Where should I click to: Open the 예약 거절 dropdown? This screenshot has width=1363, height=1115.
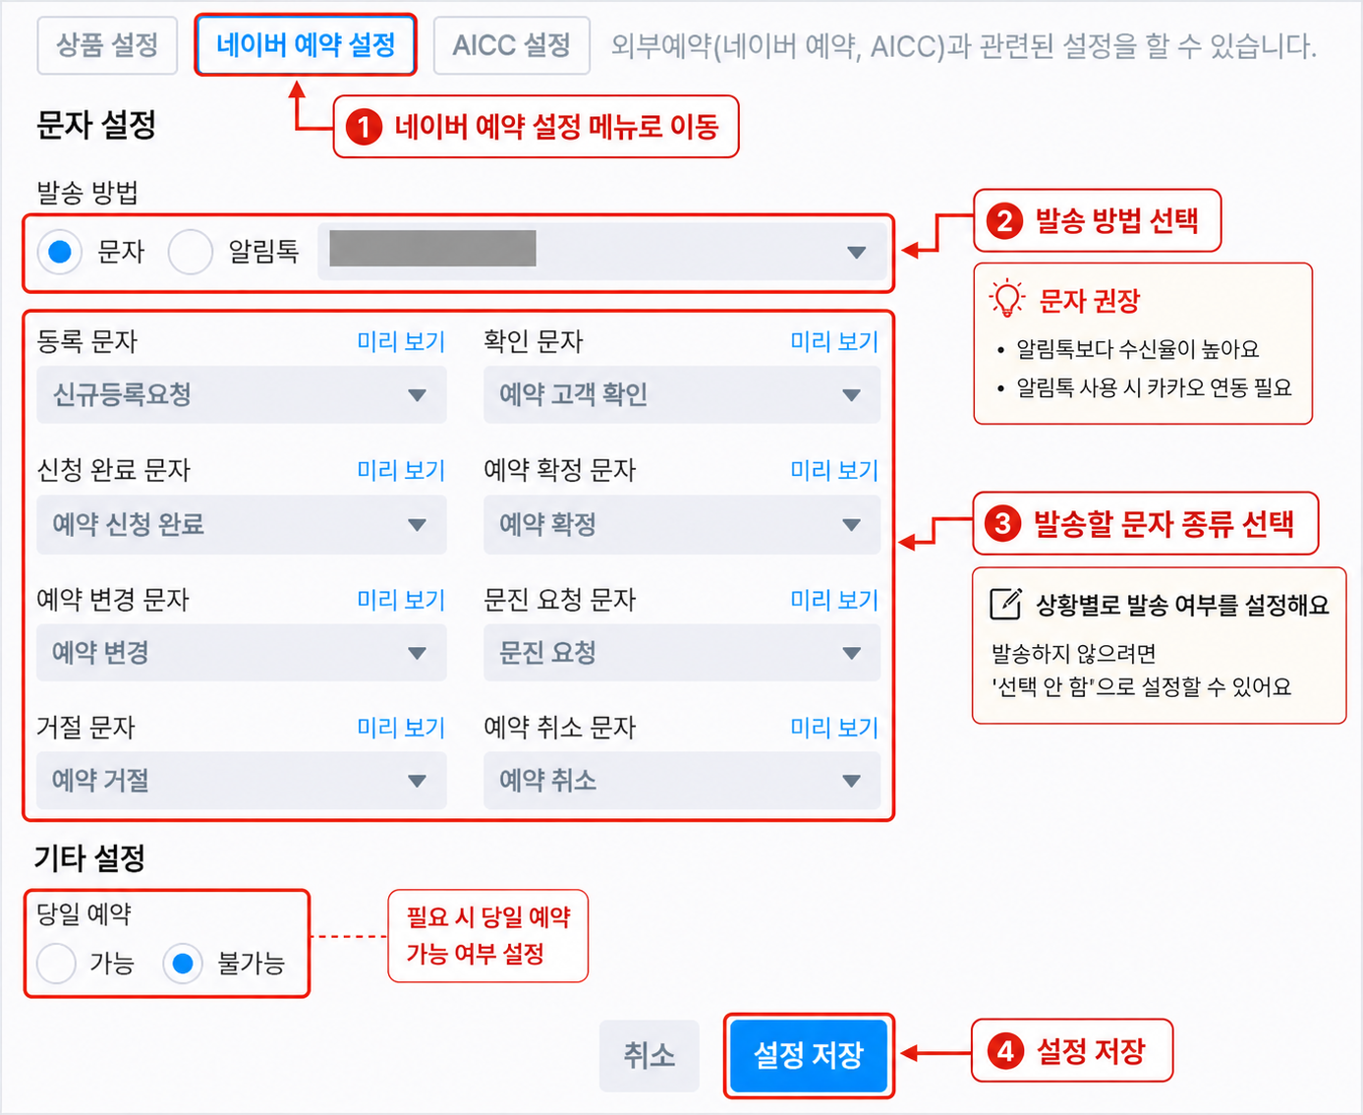point(242,781)
